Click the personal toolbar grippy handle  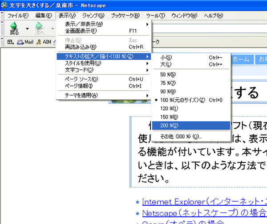click(2, 42)
